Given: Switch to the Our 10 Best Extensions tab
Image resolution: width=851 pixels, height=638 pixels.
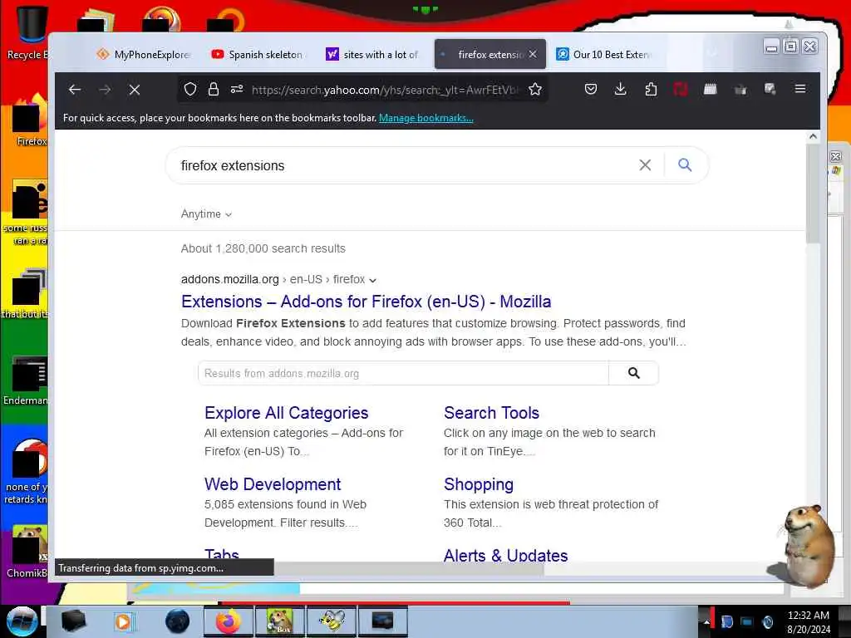Looking at the screenshot, I should pos(603,54).
